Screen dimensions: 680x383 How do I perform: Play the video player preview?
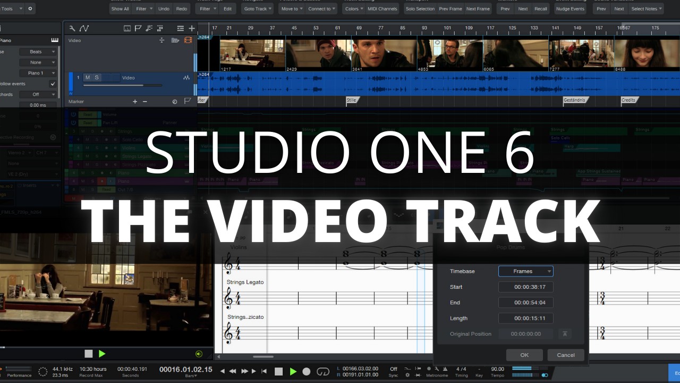tap(102, 354)
